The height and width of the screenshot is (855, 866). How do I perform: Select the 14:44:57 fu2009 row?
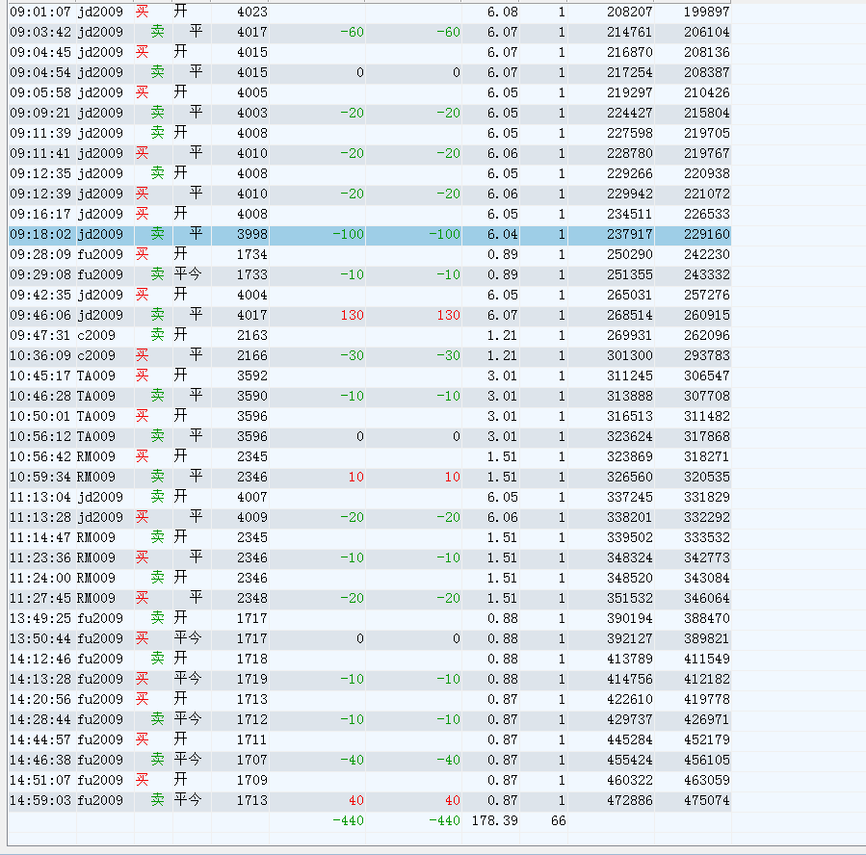(x=370, y=740)
